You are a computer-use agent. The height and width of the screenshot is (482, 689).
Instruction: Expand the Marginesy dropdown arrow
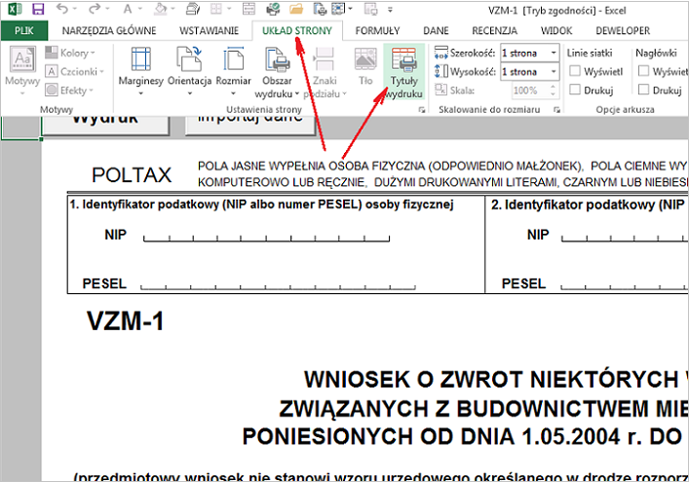tap(140, 93)
